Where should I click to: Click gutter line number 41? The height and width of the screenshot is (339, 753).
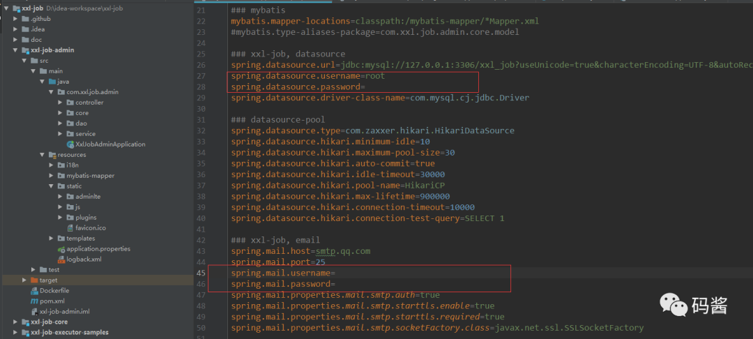pos(201,229)
